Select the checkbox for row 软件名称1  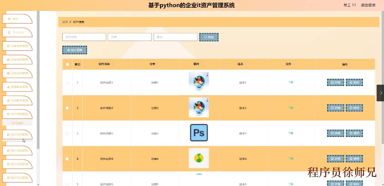67,83
